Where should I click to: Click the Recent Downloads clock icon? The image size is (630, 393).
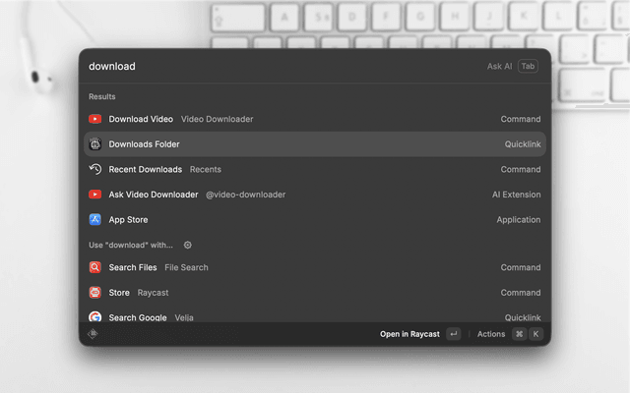click(95, 169)
